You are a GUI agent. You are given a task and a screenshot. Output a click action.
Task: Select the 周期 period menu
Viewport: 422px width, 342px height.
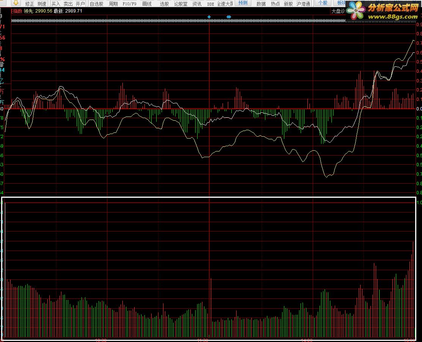coord(113,4)
